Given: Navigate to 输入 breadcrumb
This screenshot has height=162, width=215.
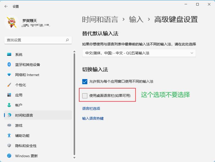Looking at the screenshot, I should pyautogui.click(x=136, y=20).
